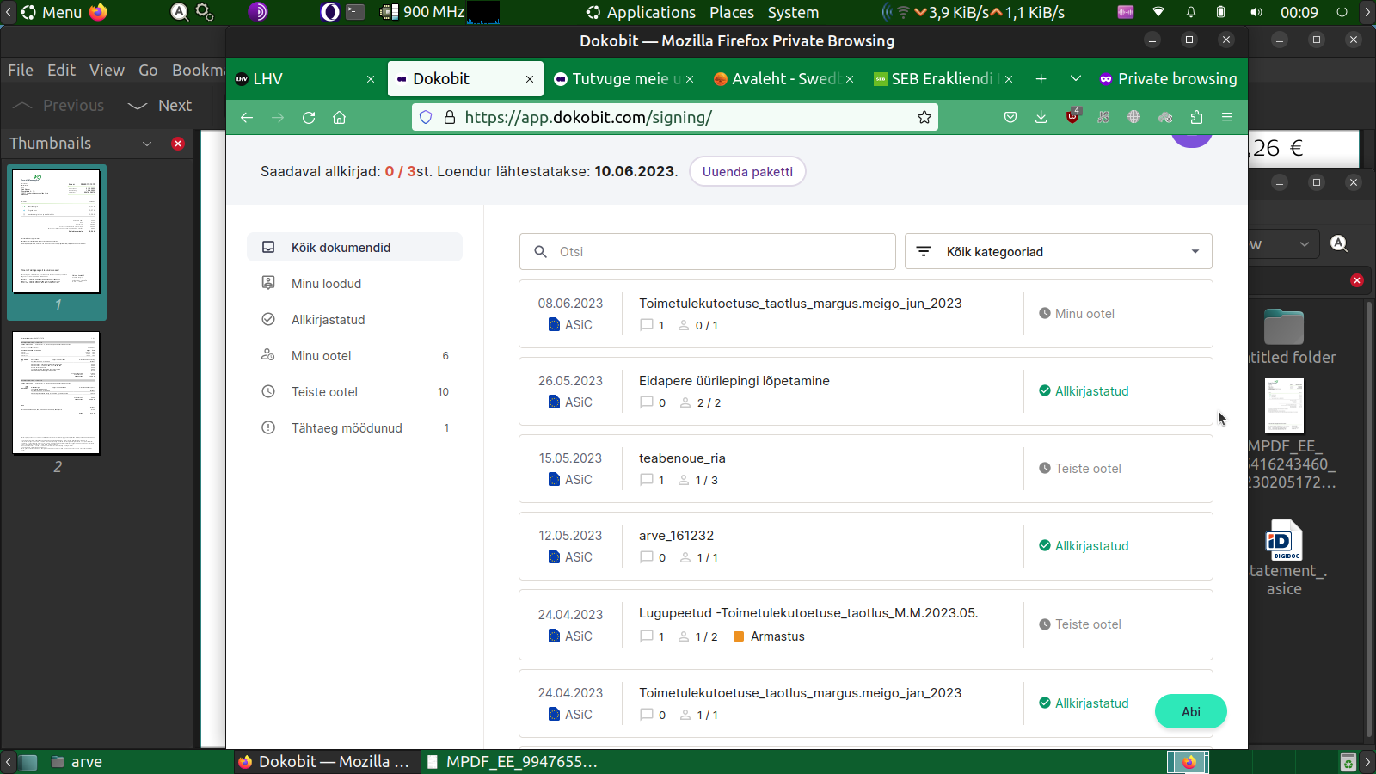Screen dimensions: 1376x774
Task: Open the System menu in top panel
Action: pyautogui.click(x=793, y=12)
